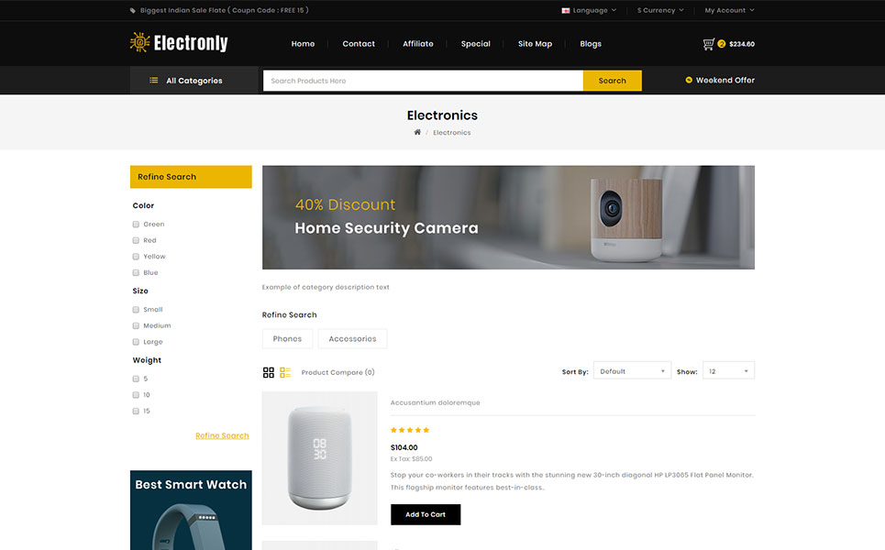
Task: Expand the Language dropdown
Action: click(x=589, y=10)
